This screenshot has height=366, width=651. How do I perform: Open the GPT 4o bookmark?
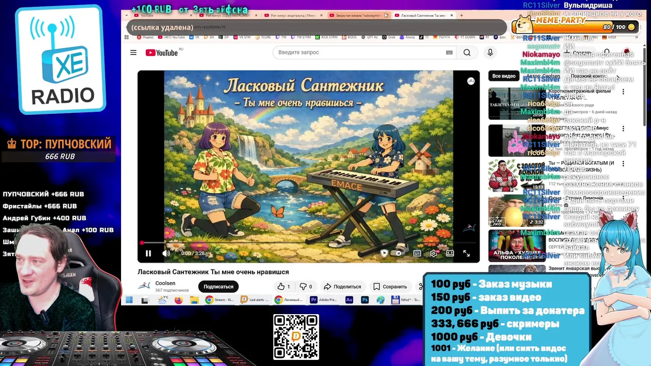(369, 37)
